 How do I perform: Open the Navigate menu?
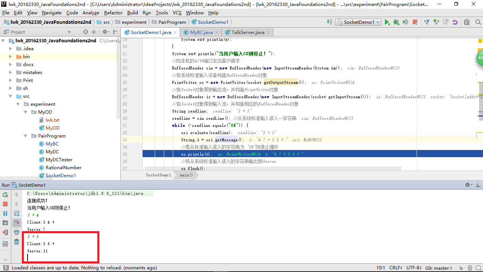point(52,12)
